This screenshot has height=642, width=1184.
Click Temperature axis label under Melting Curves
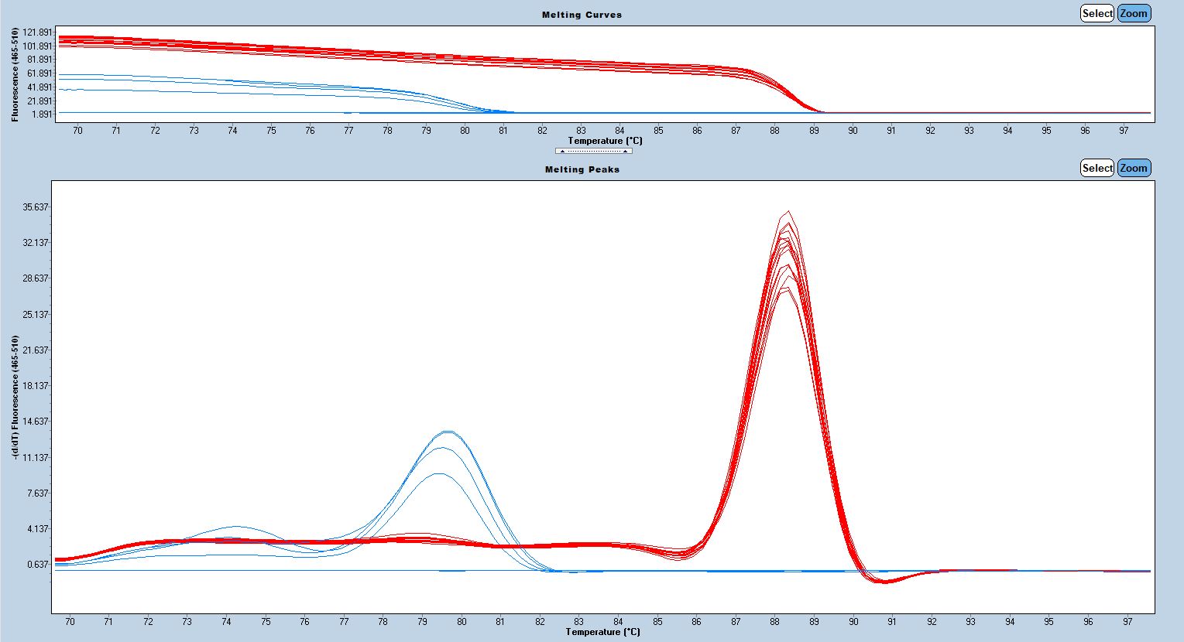pos(605,141)
